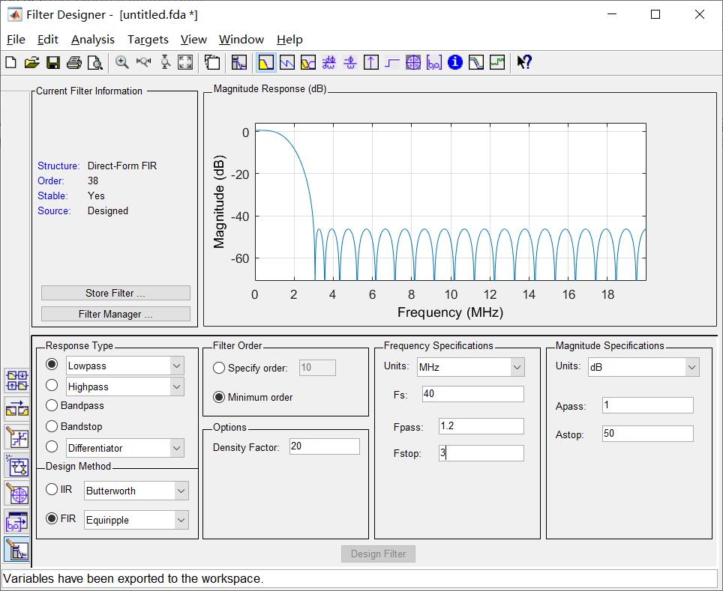
Task: Expand the Lowpass type dropdown
Action: (176, 366)
